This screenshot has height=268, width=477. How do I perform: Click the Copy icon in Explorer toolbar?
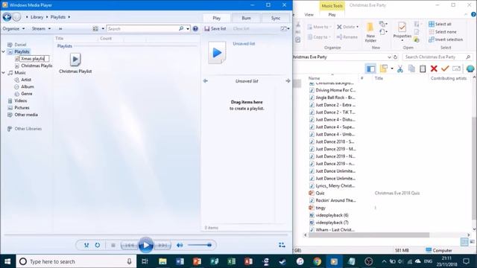pyautogui.click(x=411, y=68)
